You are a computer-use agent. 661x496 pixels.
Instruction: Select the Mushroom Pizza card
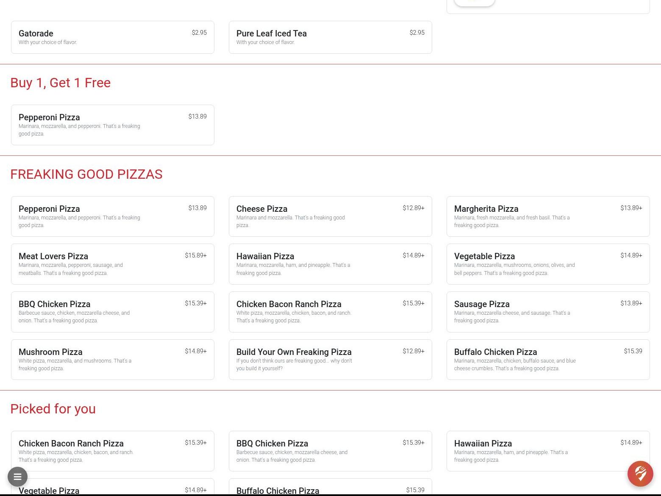click(112, 360)
